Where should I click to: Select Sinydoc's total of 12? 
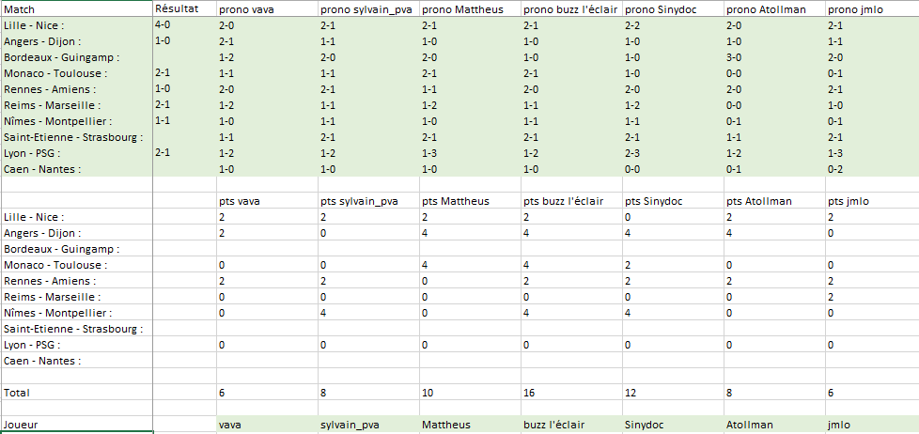[631, 392]
